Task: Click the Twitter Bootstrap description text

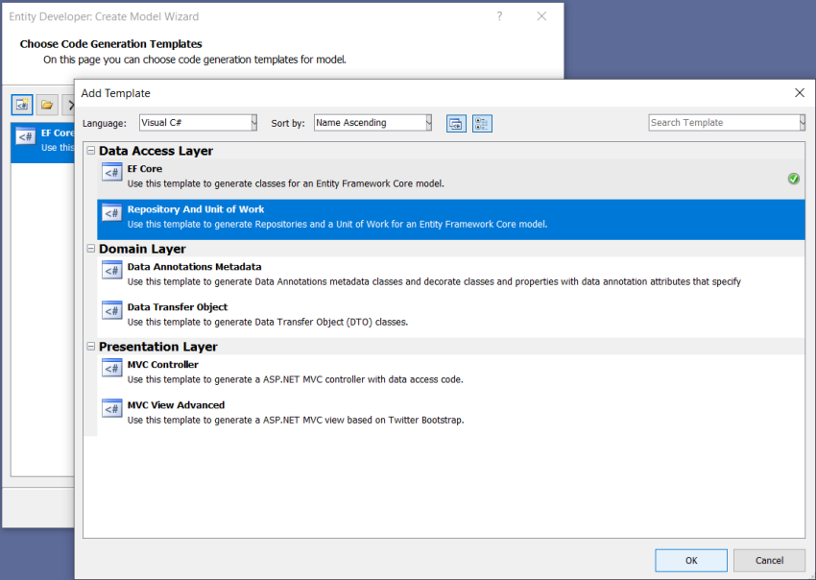Action: [x=296, y=421]
